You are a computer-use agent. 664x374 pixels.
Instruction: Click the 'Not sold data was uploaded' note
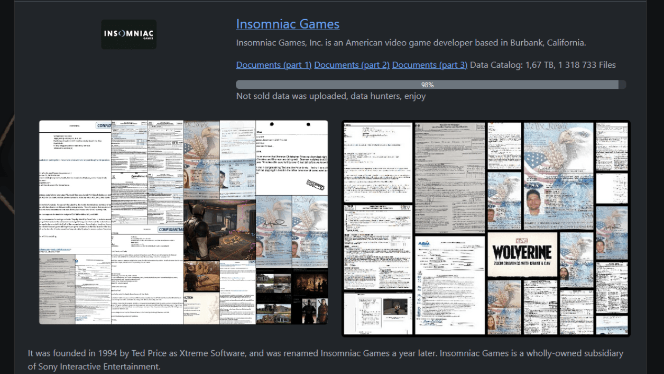pos(331,96)
